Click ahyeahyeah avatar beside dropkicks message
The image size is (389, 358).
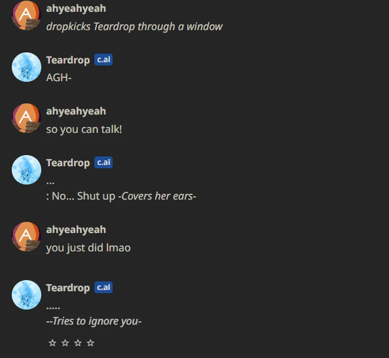[26, 15]
